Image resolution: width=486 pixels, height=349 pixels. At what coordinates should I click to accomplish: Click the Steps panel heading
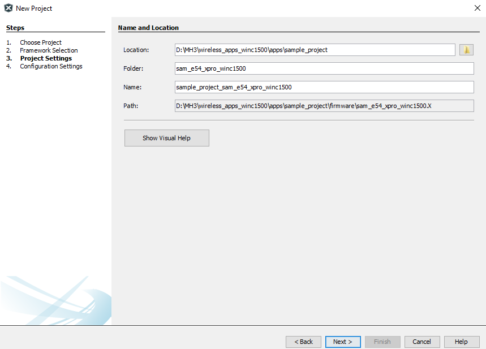pos(15,28)
